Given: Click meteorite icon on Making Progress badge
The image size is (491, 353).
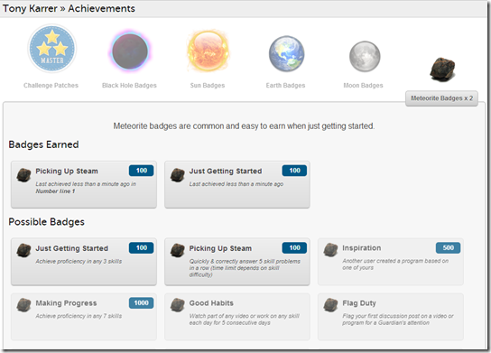Looking at the screenshot, I should (23, 305).
